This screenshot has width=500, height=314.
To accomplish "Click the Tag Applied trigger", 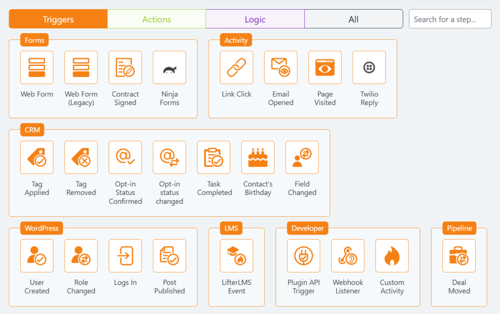I will [x=37, y=157].
